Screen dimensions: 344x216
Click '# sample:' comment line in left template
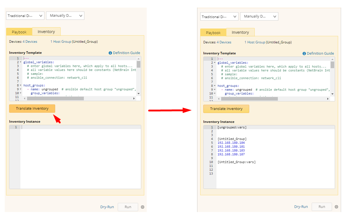point(35,74)
